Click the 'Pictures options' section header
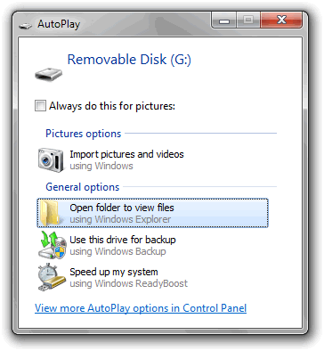Viewport: 324px width, 351px height. click(x=84, y=134)
